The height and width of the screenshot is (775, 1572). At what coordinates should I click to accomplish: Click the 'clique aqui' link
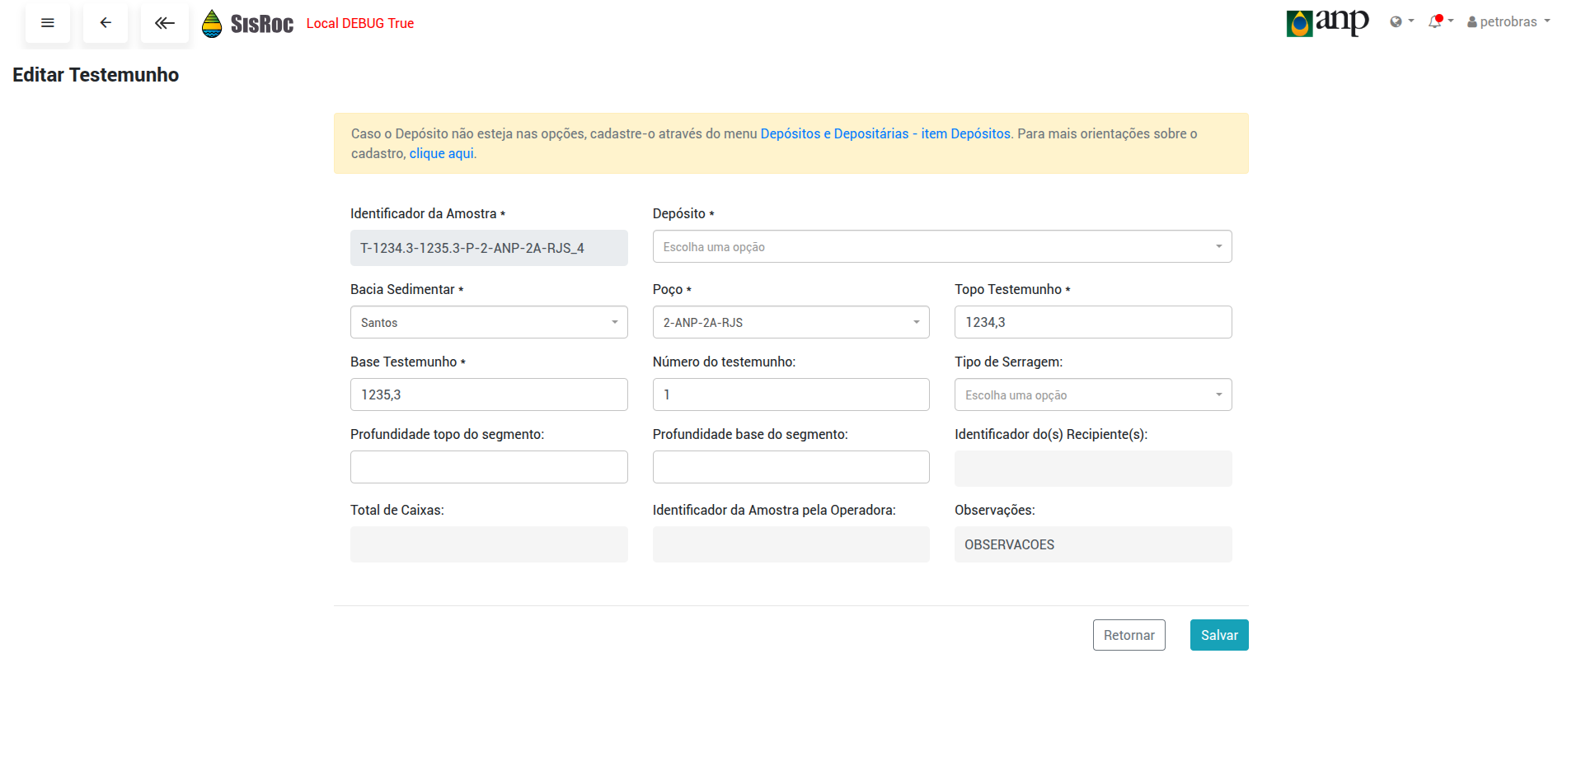441,153
